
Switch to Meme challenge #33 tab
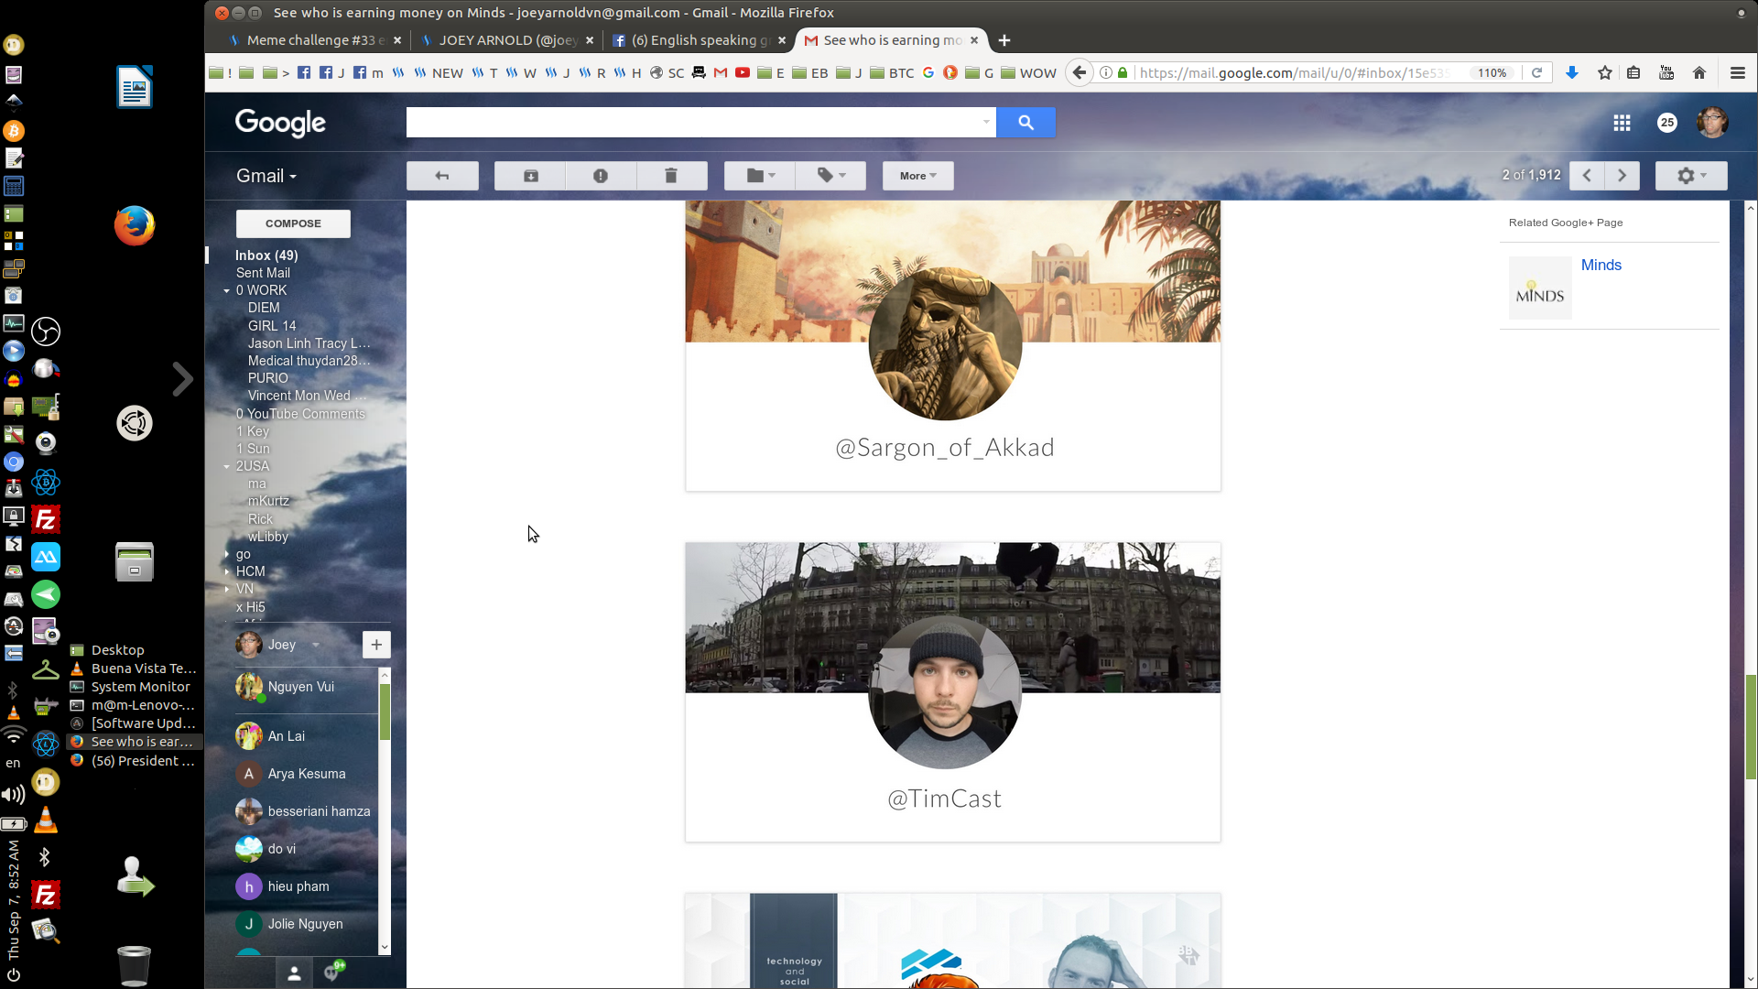pos(311,40)
